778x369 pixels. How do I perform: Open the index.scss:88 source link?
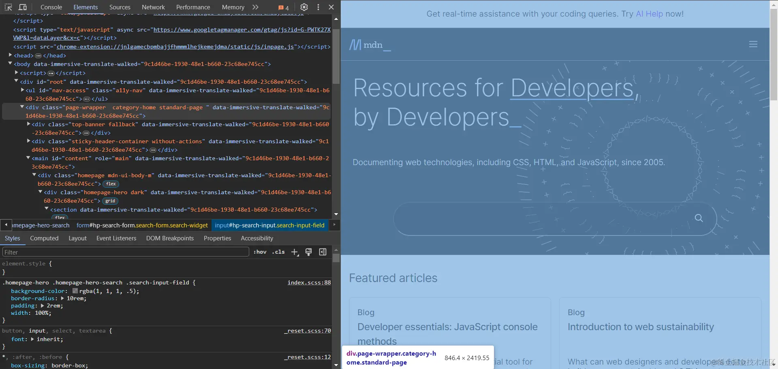309,282
